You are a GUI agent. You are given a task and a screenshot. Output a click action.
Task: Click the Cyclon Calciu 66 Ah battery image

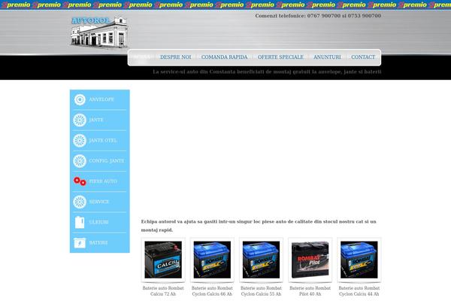point(212,260)
